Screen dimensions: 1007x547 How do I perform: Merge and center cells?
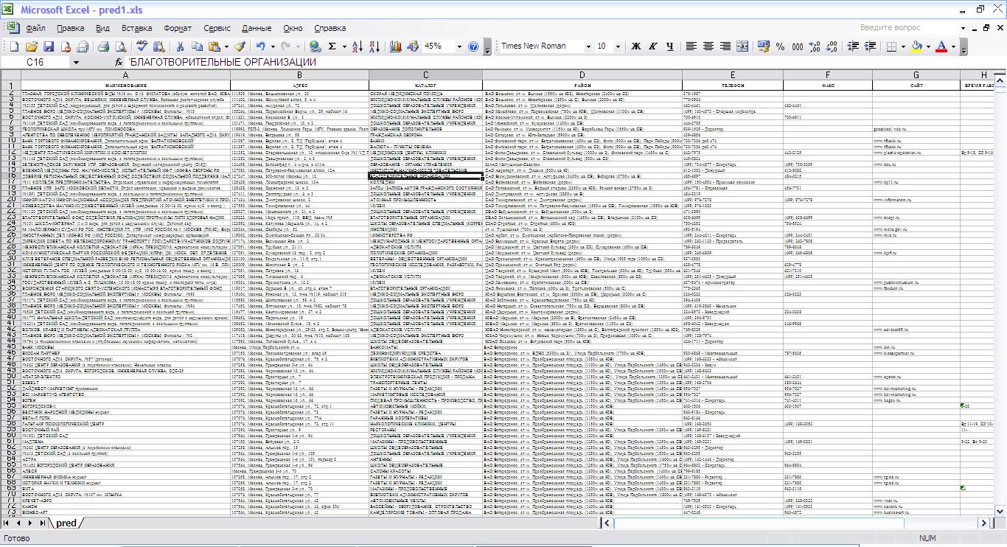(x=742, y=46)
